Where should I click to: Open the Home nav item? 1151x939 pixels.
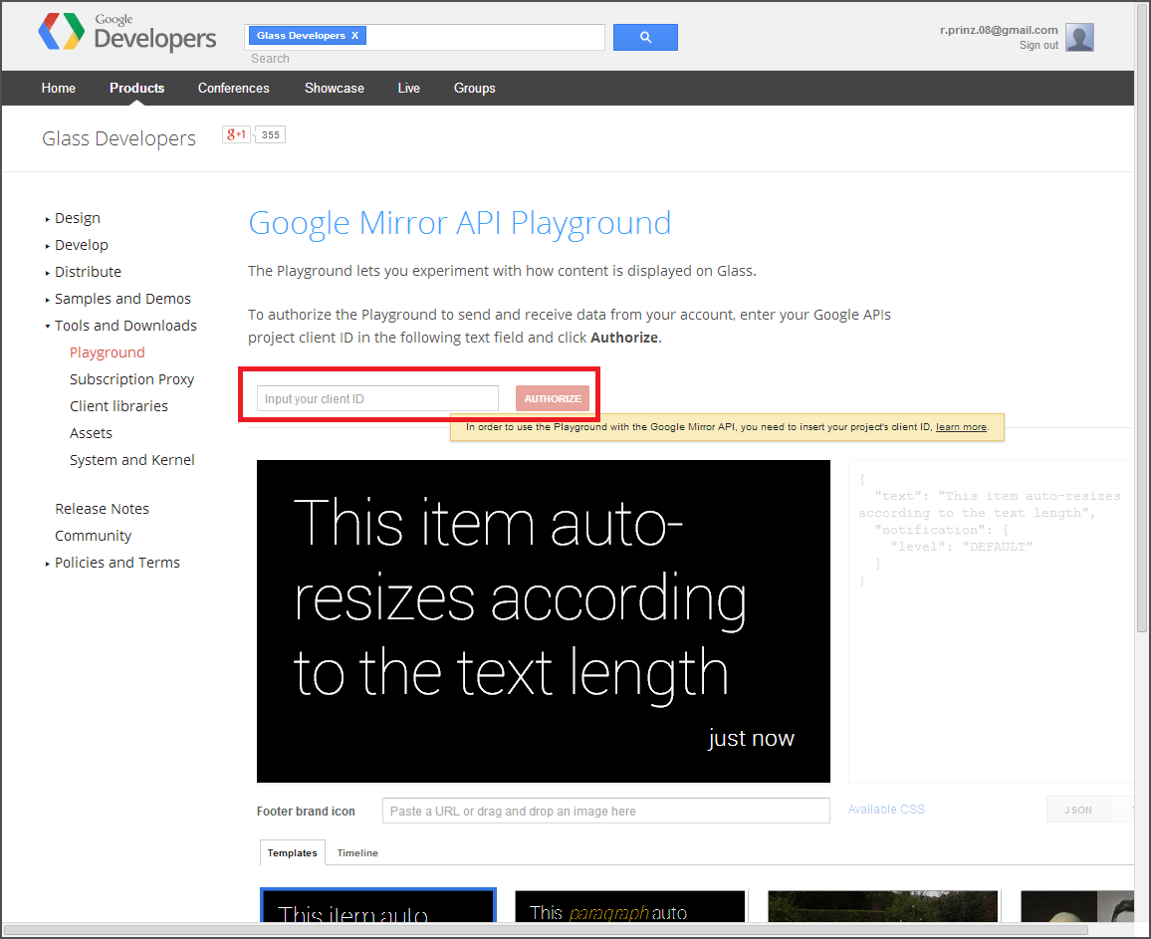click(59, 88)
